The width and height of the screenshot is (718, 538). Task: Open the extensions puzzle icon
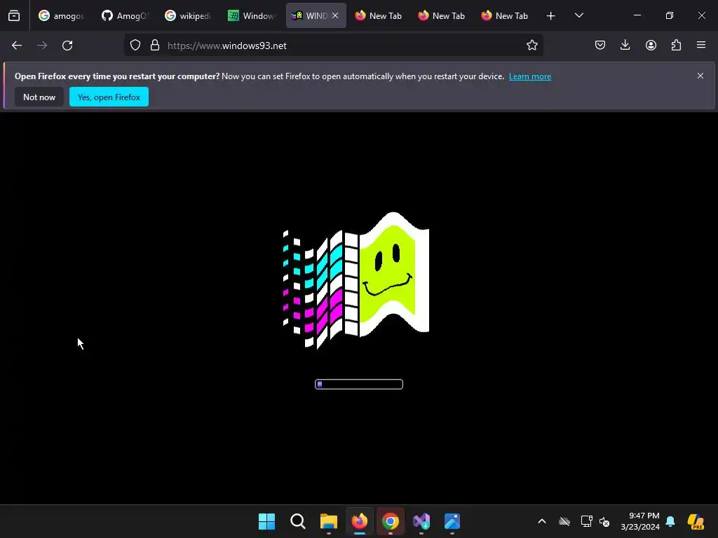pyautogui.click(x=676, y=46)
